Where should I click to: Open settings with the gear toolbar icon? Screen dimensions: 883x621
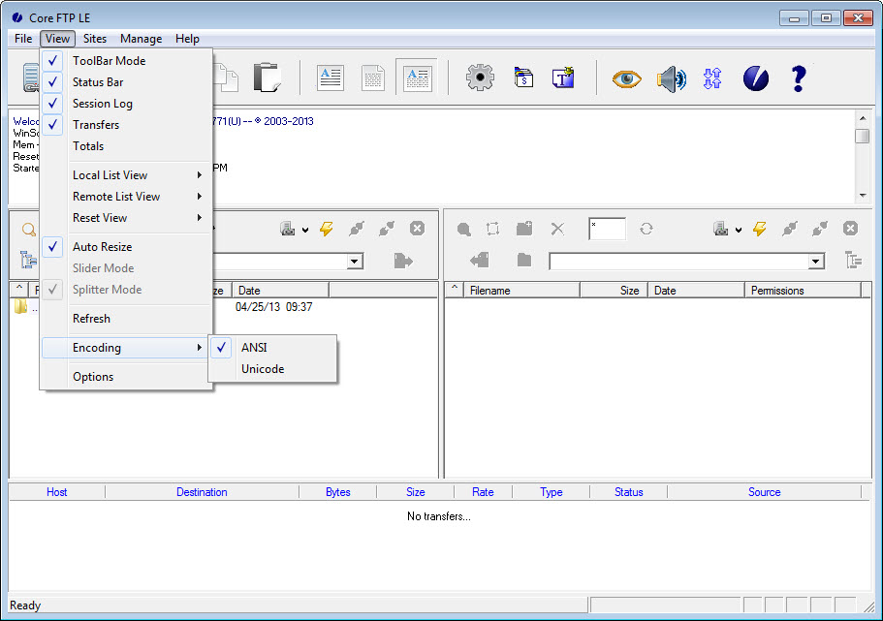(x=480, y=78)
